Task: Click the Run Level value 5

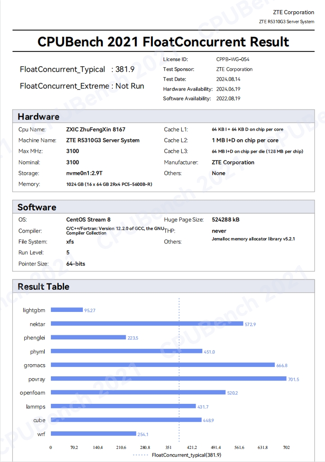Action: pyautogui.click(x=68, y=252)
